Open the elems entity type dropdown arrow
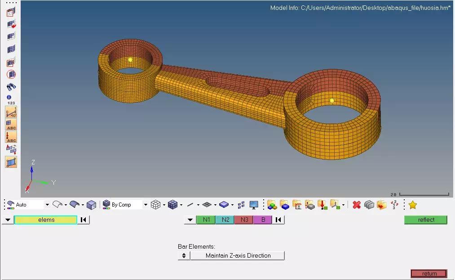 click(x=8, y=220)
